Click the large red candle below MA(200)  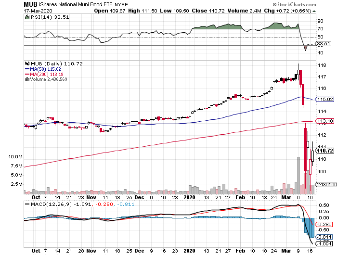(x=305, y=150)
